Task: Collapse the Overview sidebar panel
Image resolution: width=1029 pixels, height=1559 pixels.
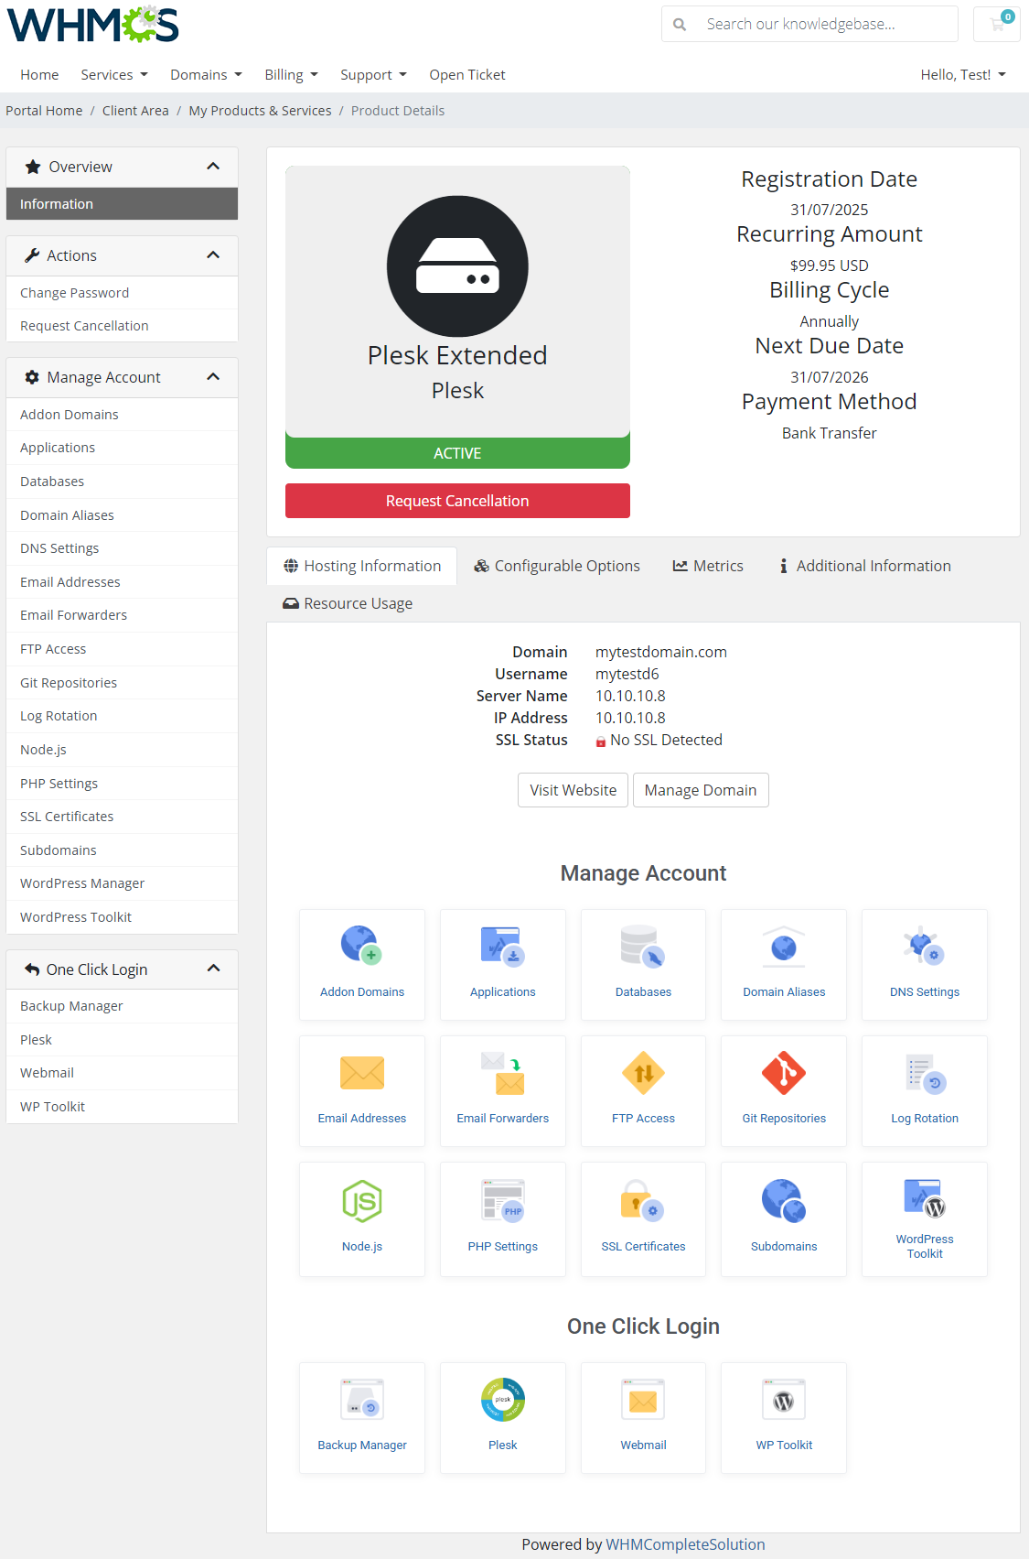Action: (x=213, y=167)
